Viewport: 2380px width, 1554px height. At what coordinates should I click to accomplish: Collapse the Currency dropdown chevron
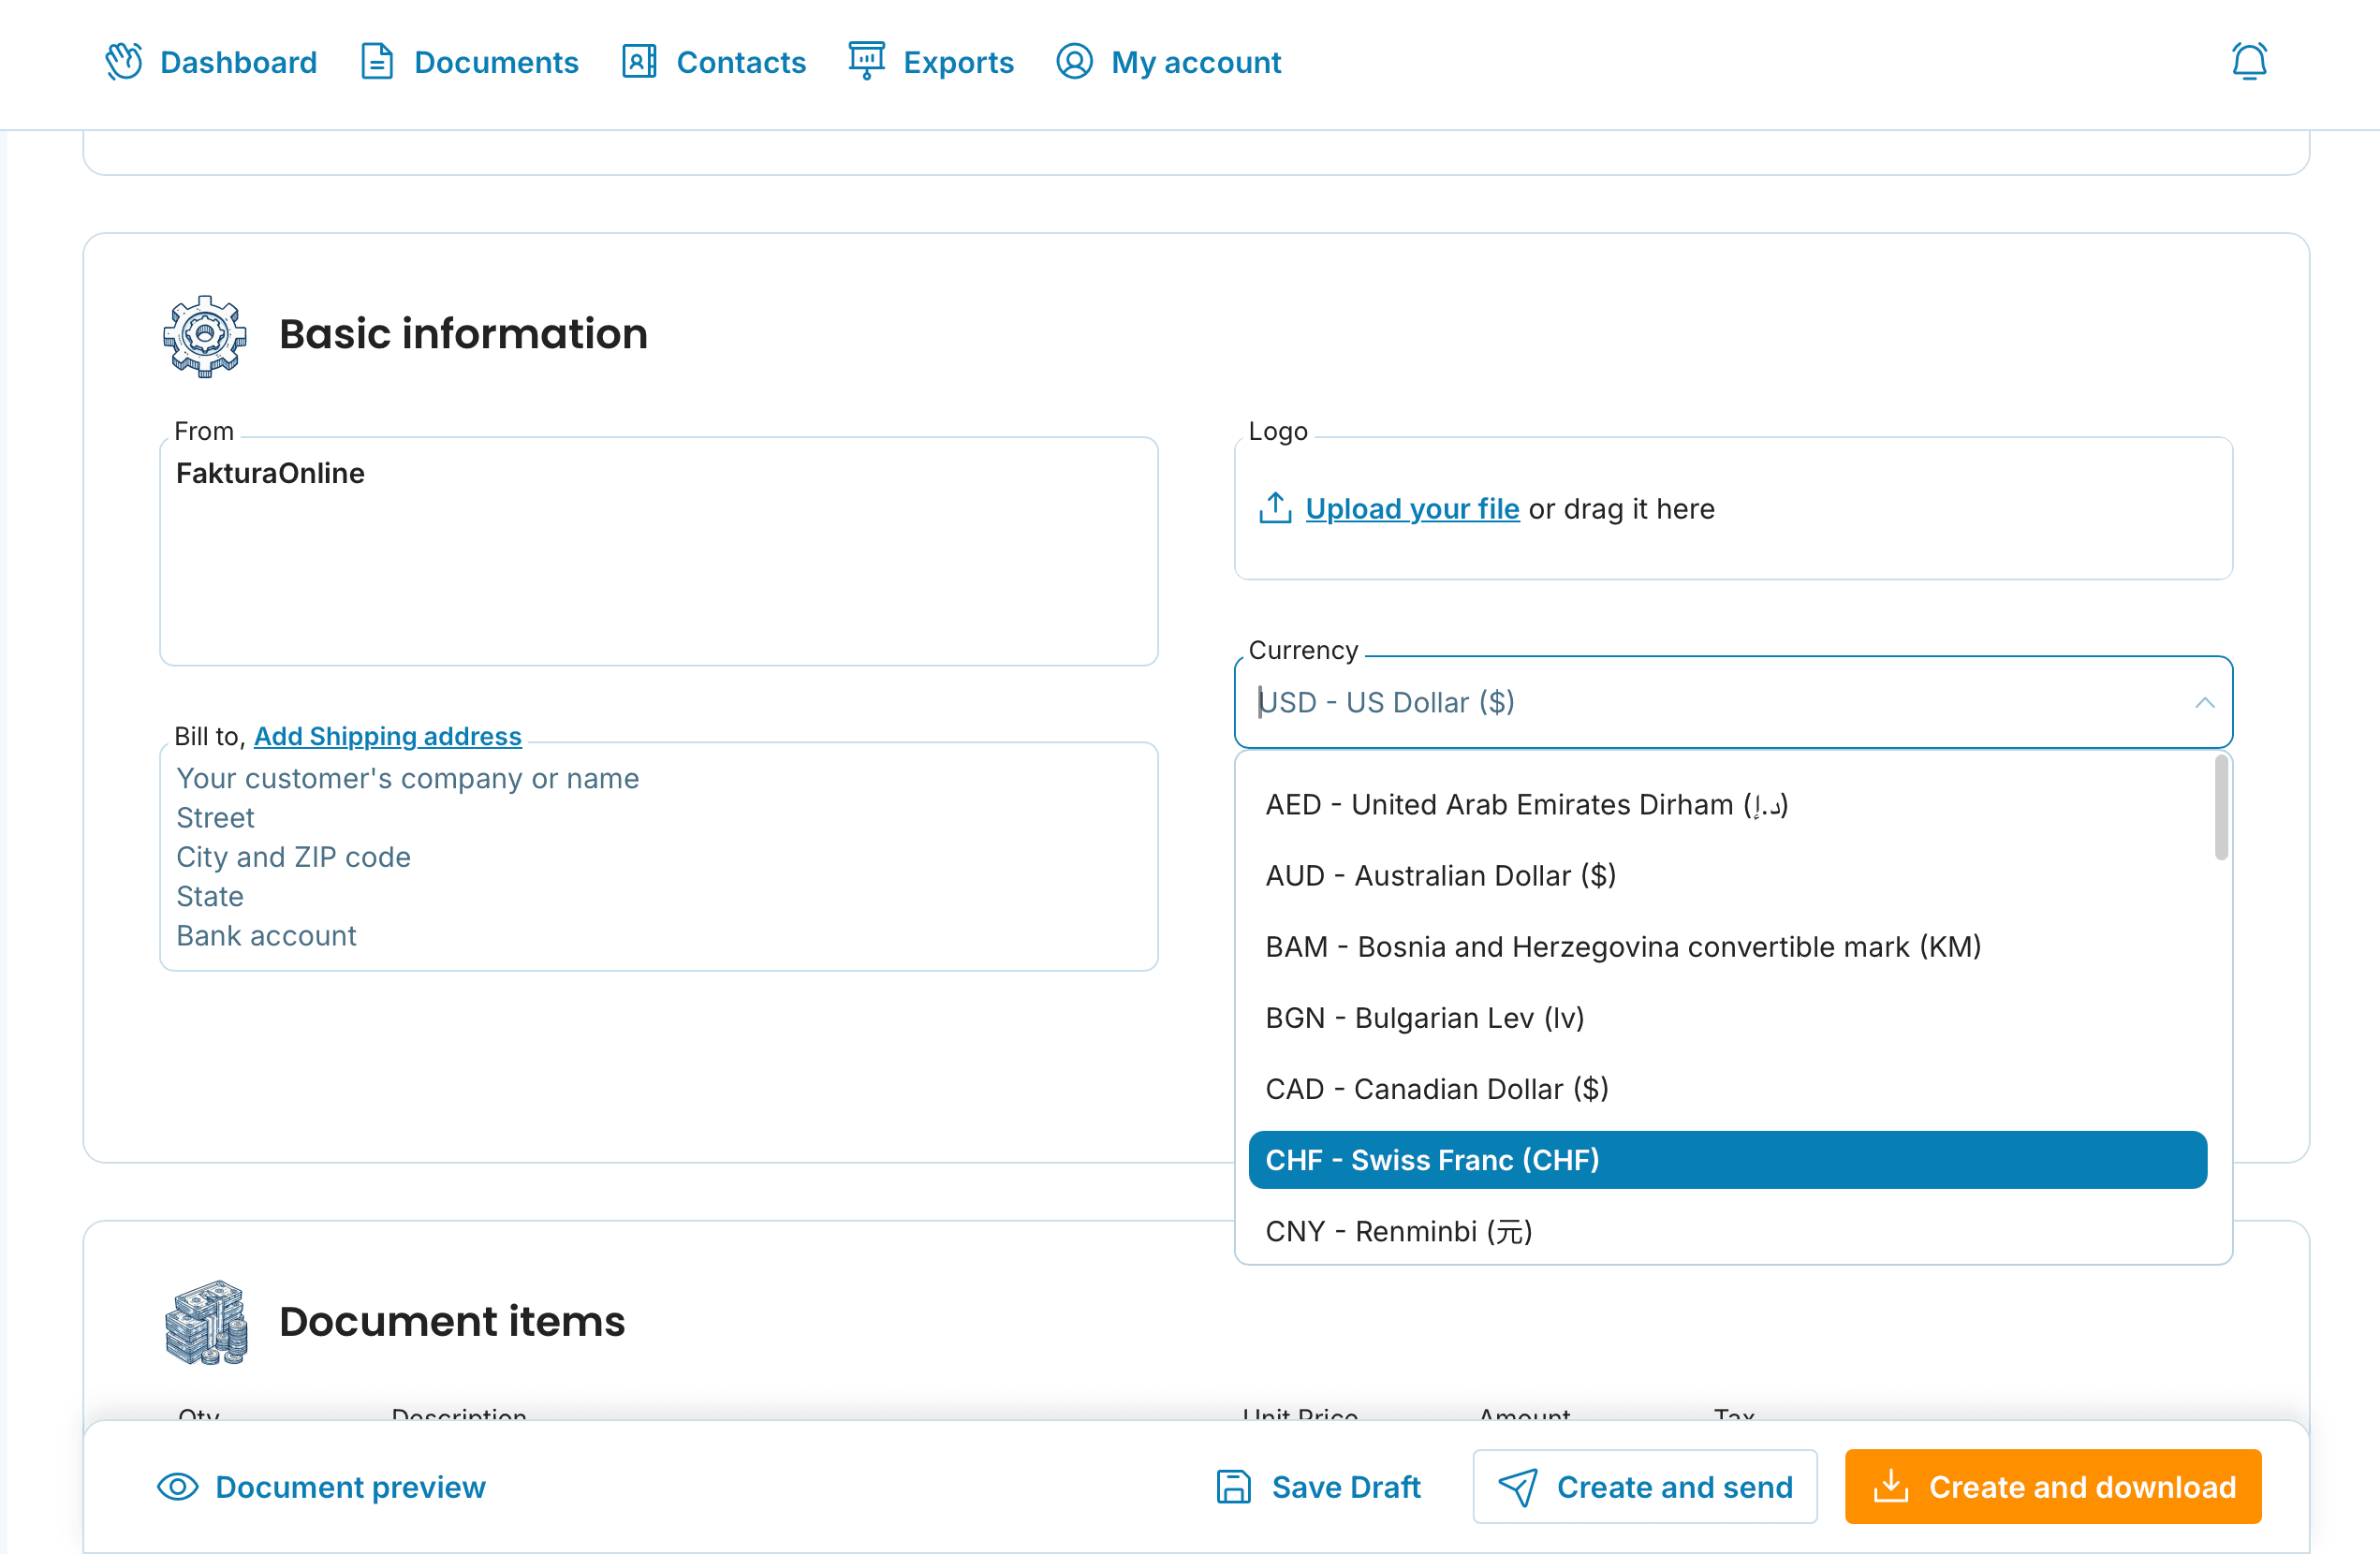(2204, 703)
